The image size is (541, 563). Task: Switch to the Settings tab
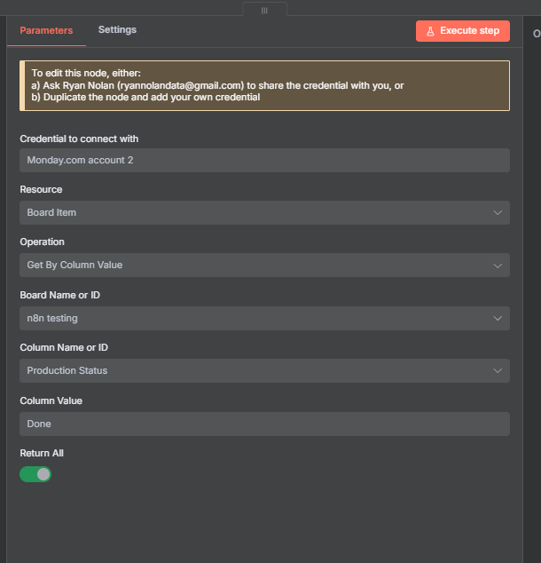coord(117,30)
